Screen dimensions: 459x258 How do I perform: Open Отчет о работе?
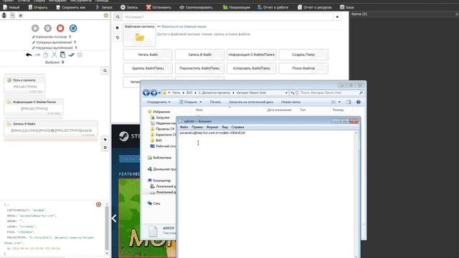273,7
